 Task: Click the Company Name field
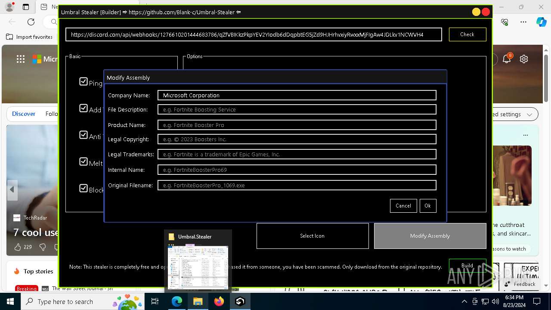(297, 95)
